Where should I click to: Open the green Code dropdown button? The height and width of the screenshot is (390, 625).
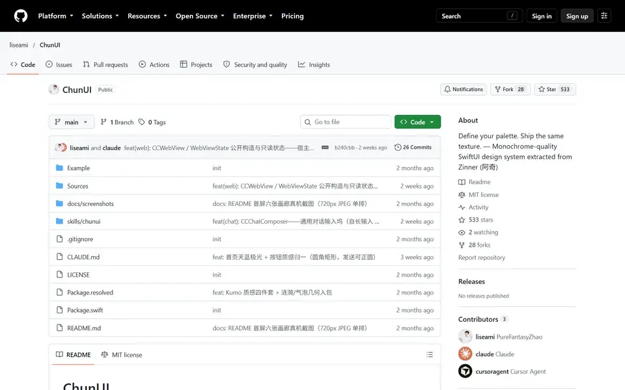point(417,122)
